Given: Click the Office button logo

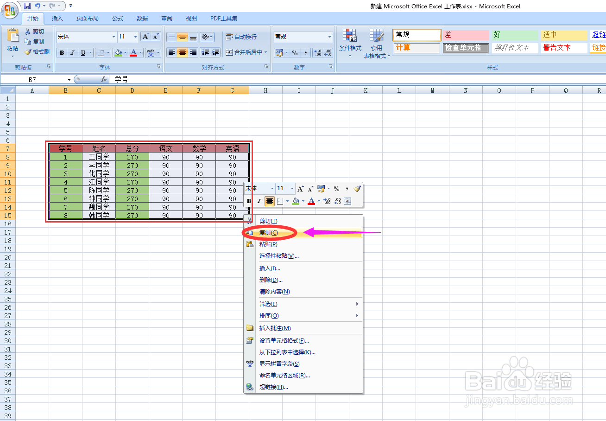Looking at the screenshot, I should (x=10, y=9).
